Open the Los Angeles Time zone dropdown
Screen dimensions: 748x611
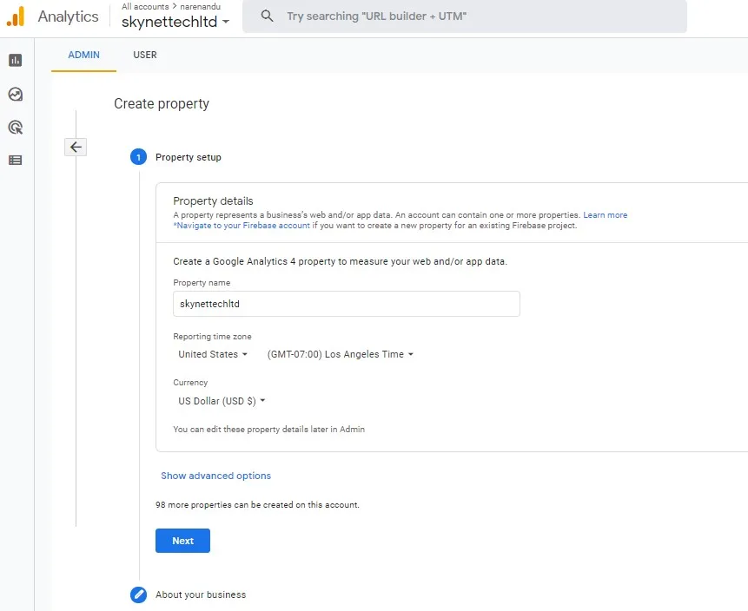click(341, 354)
